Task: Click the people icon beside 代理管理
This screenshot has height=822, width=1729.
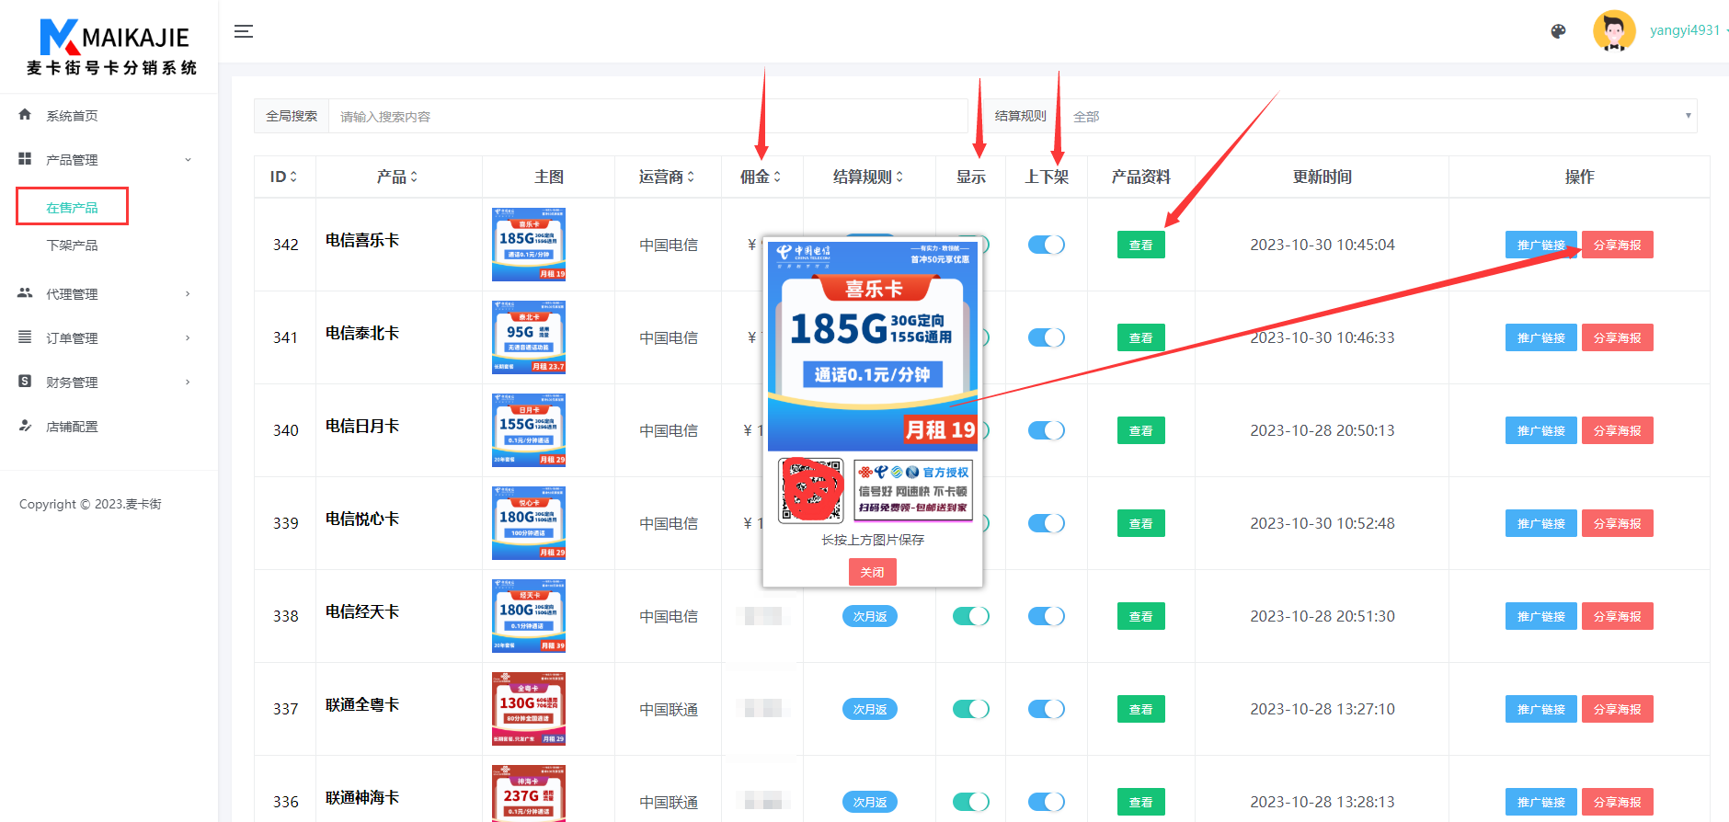Action: 25,293
